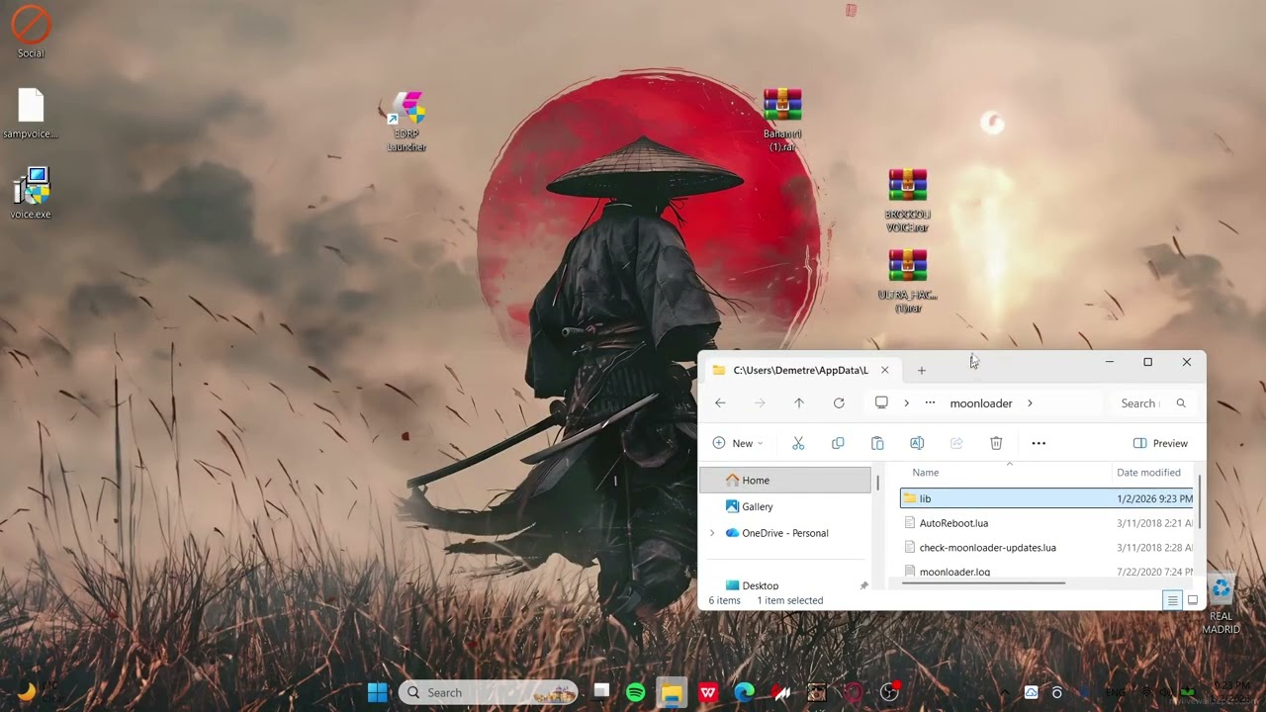Show hidden path via address bar ellipsis

click(x=930, y=403)
